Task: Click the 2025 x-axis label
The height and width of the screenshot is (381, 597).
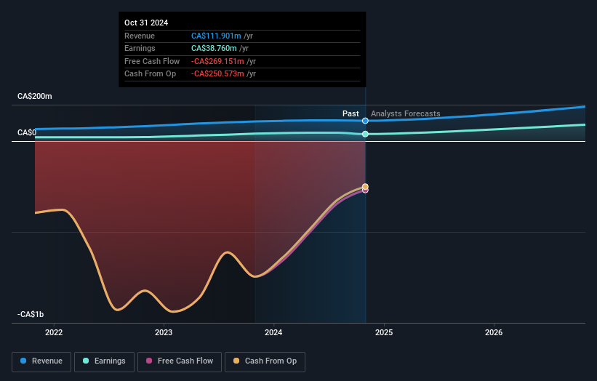Action: pyautogui.click(x=384, y=332)
